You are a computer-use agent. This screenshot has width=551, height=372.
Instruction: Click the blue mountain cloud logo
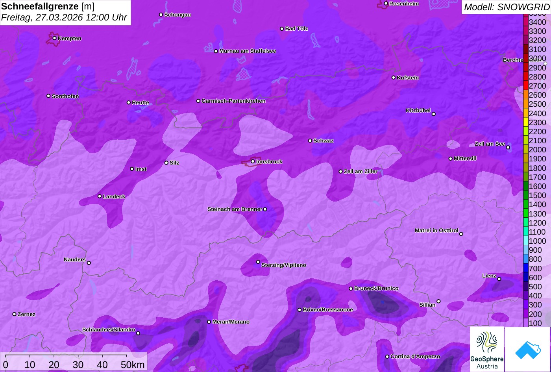pos(528,350)
